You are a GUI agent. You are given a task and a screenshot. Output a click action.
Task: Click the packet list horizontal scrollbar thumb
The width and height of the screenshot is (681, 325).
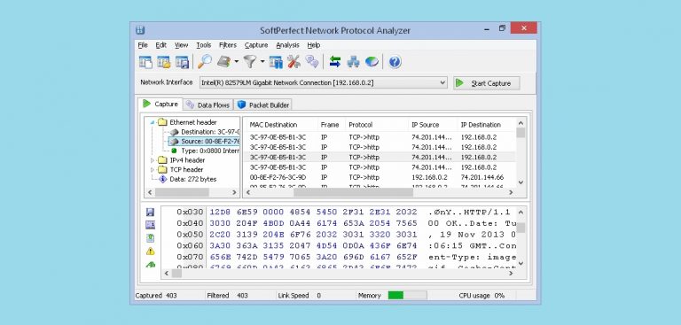(353, 192)
